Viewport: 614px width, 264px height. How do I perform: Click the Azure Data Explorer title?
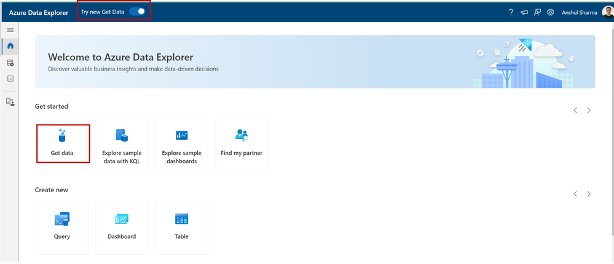(39, 12)
